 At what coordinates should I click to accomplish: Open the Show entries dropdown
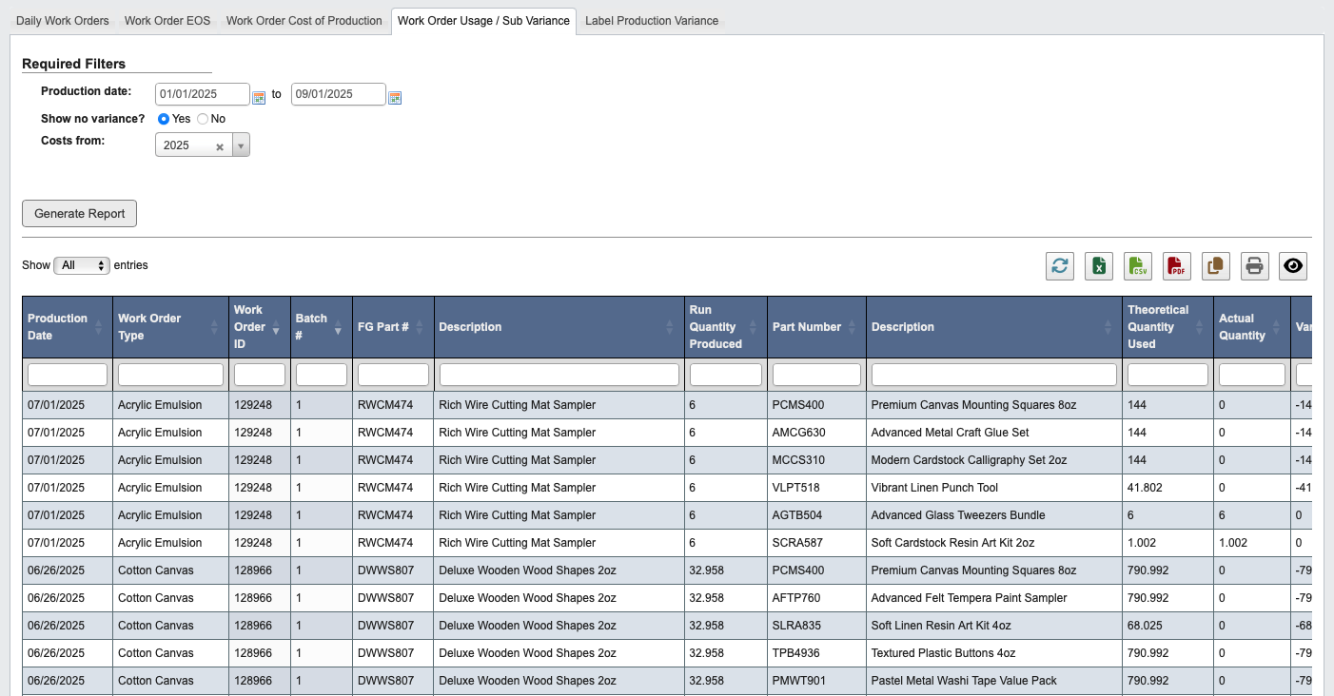pos(82,265)
